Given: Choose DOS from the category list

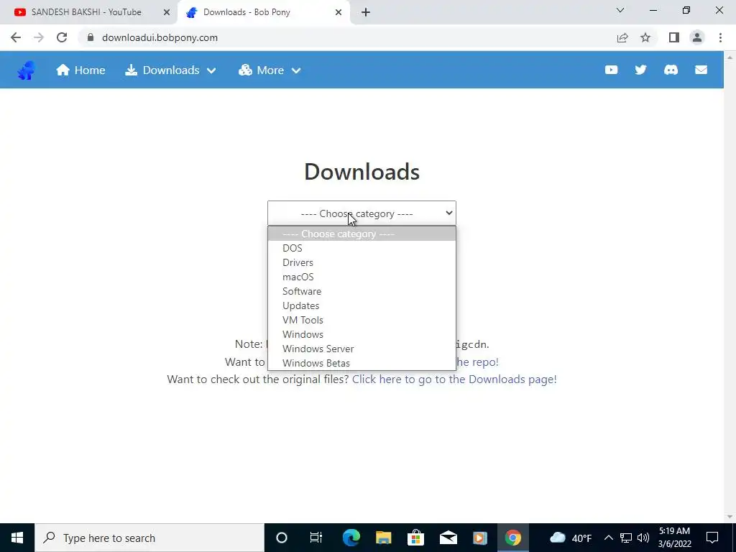Looking at the screenshot, I should click(x=362, y=248).
